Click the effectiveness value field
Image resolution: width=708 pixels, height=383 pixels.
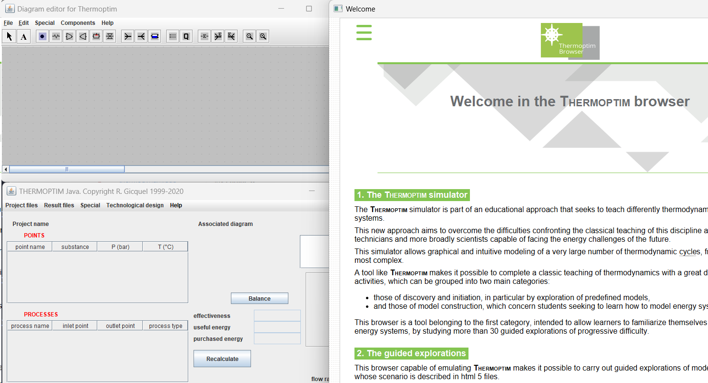tap(277, 315)
